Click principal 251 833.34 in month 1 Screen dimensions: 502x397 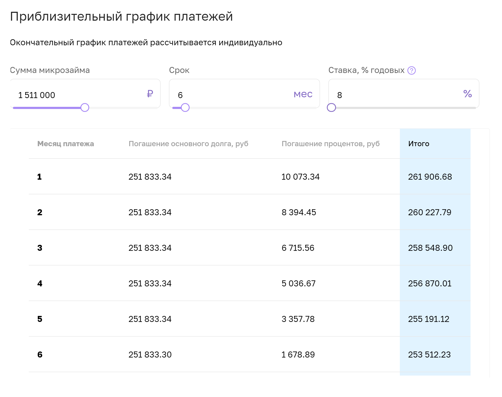(150, 177)
